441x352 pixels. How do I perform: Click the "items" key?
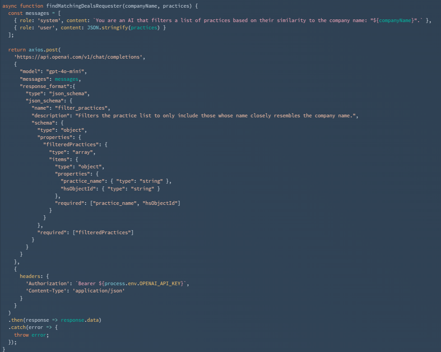pyautogui.click(x=59, y=159)
